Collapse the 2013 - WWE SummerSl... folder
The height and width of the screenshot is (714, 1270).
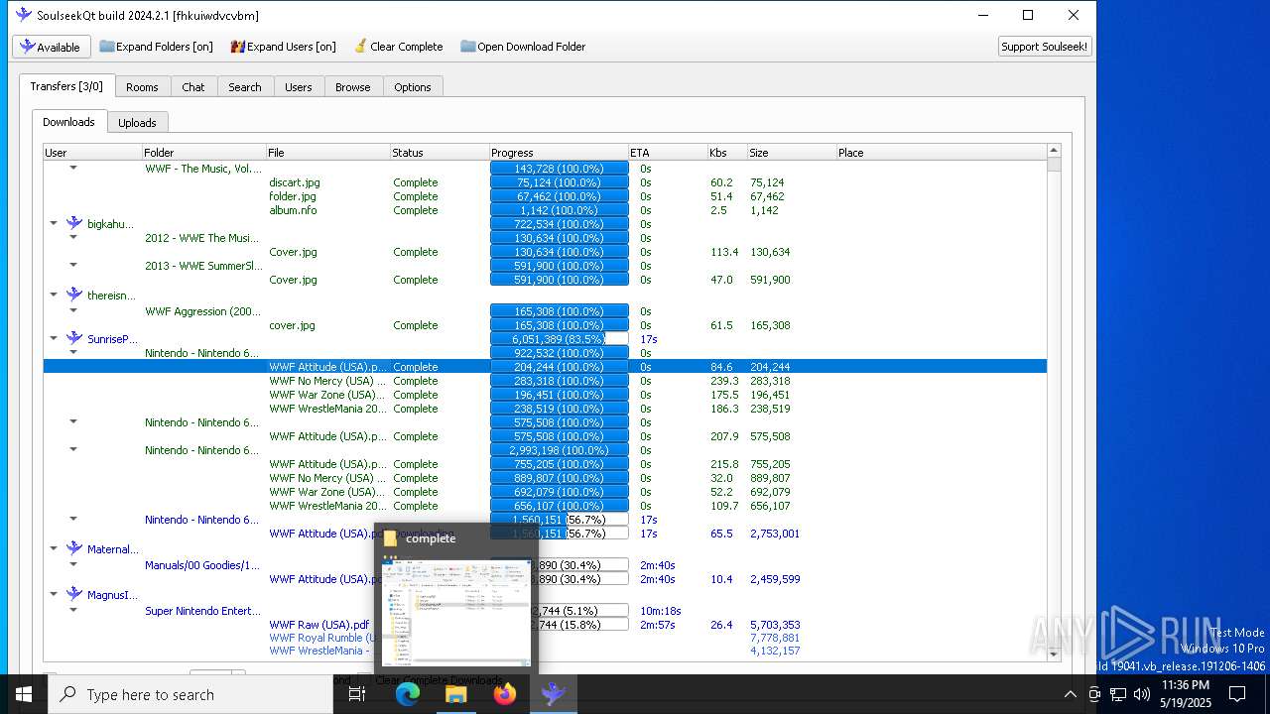point(73,266)
